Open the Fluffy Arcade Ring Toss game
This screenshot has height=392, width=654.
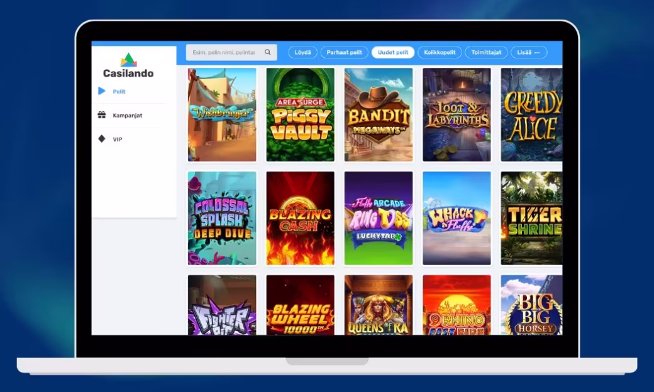pyautogui.click(x=379, y=218)
